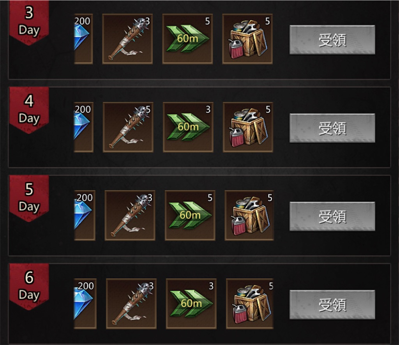Open the Day 6 supply crate reward
The image size is (399, 345).
coord(250,304)
